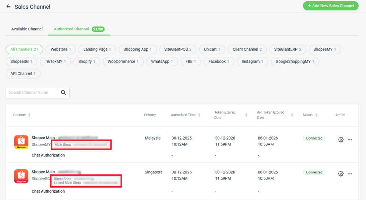The image size is (366, 200).
Task: Click the back arrow beside Sales Channel
Action: [x=8, y=7]
